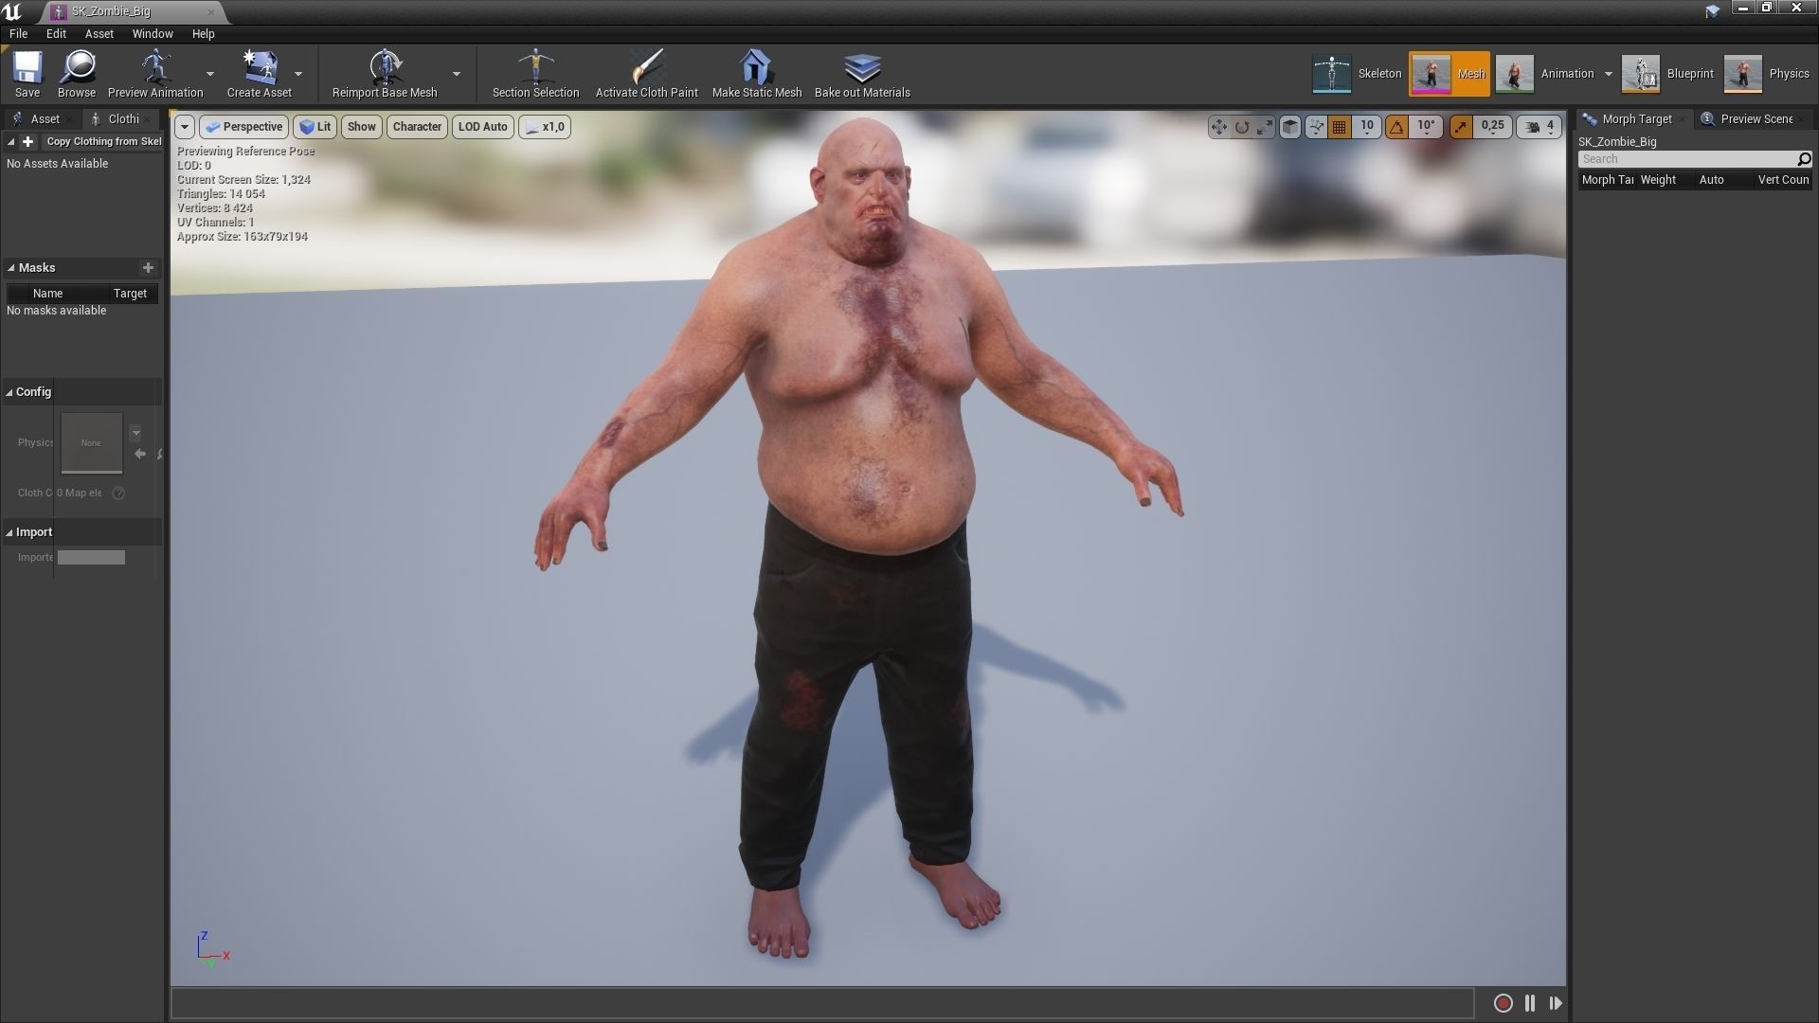Pause the preview playback
Screen dimensions: 1819x1023
1530,1003
